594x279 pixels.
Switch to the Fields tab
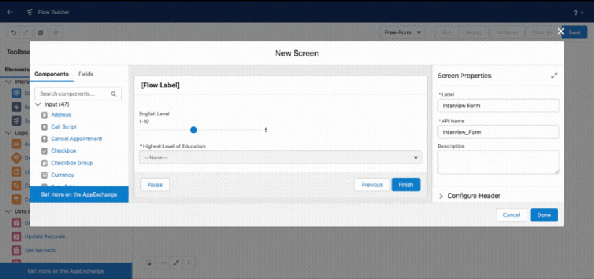(x=86, y=74)
